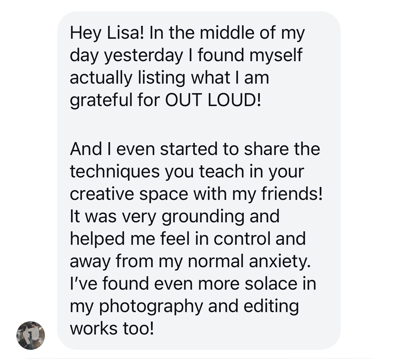
Task: Click the word "listing" in the message
Action: 162,78
